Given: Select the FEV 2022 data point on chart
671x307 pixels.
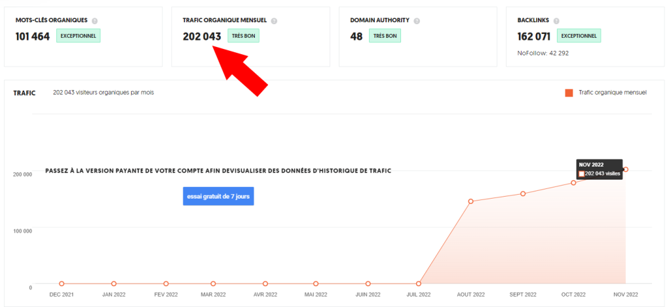Looking at the screenshot, I should [x=166, y=283].
